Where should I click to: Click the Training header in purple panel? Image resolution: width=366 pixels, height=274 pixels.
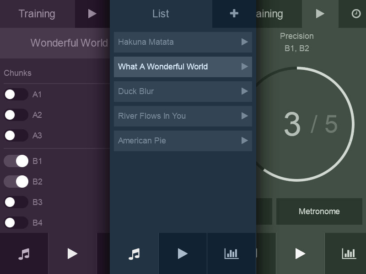point(37,14)
